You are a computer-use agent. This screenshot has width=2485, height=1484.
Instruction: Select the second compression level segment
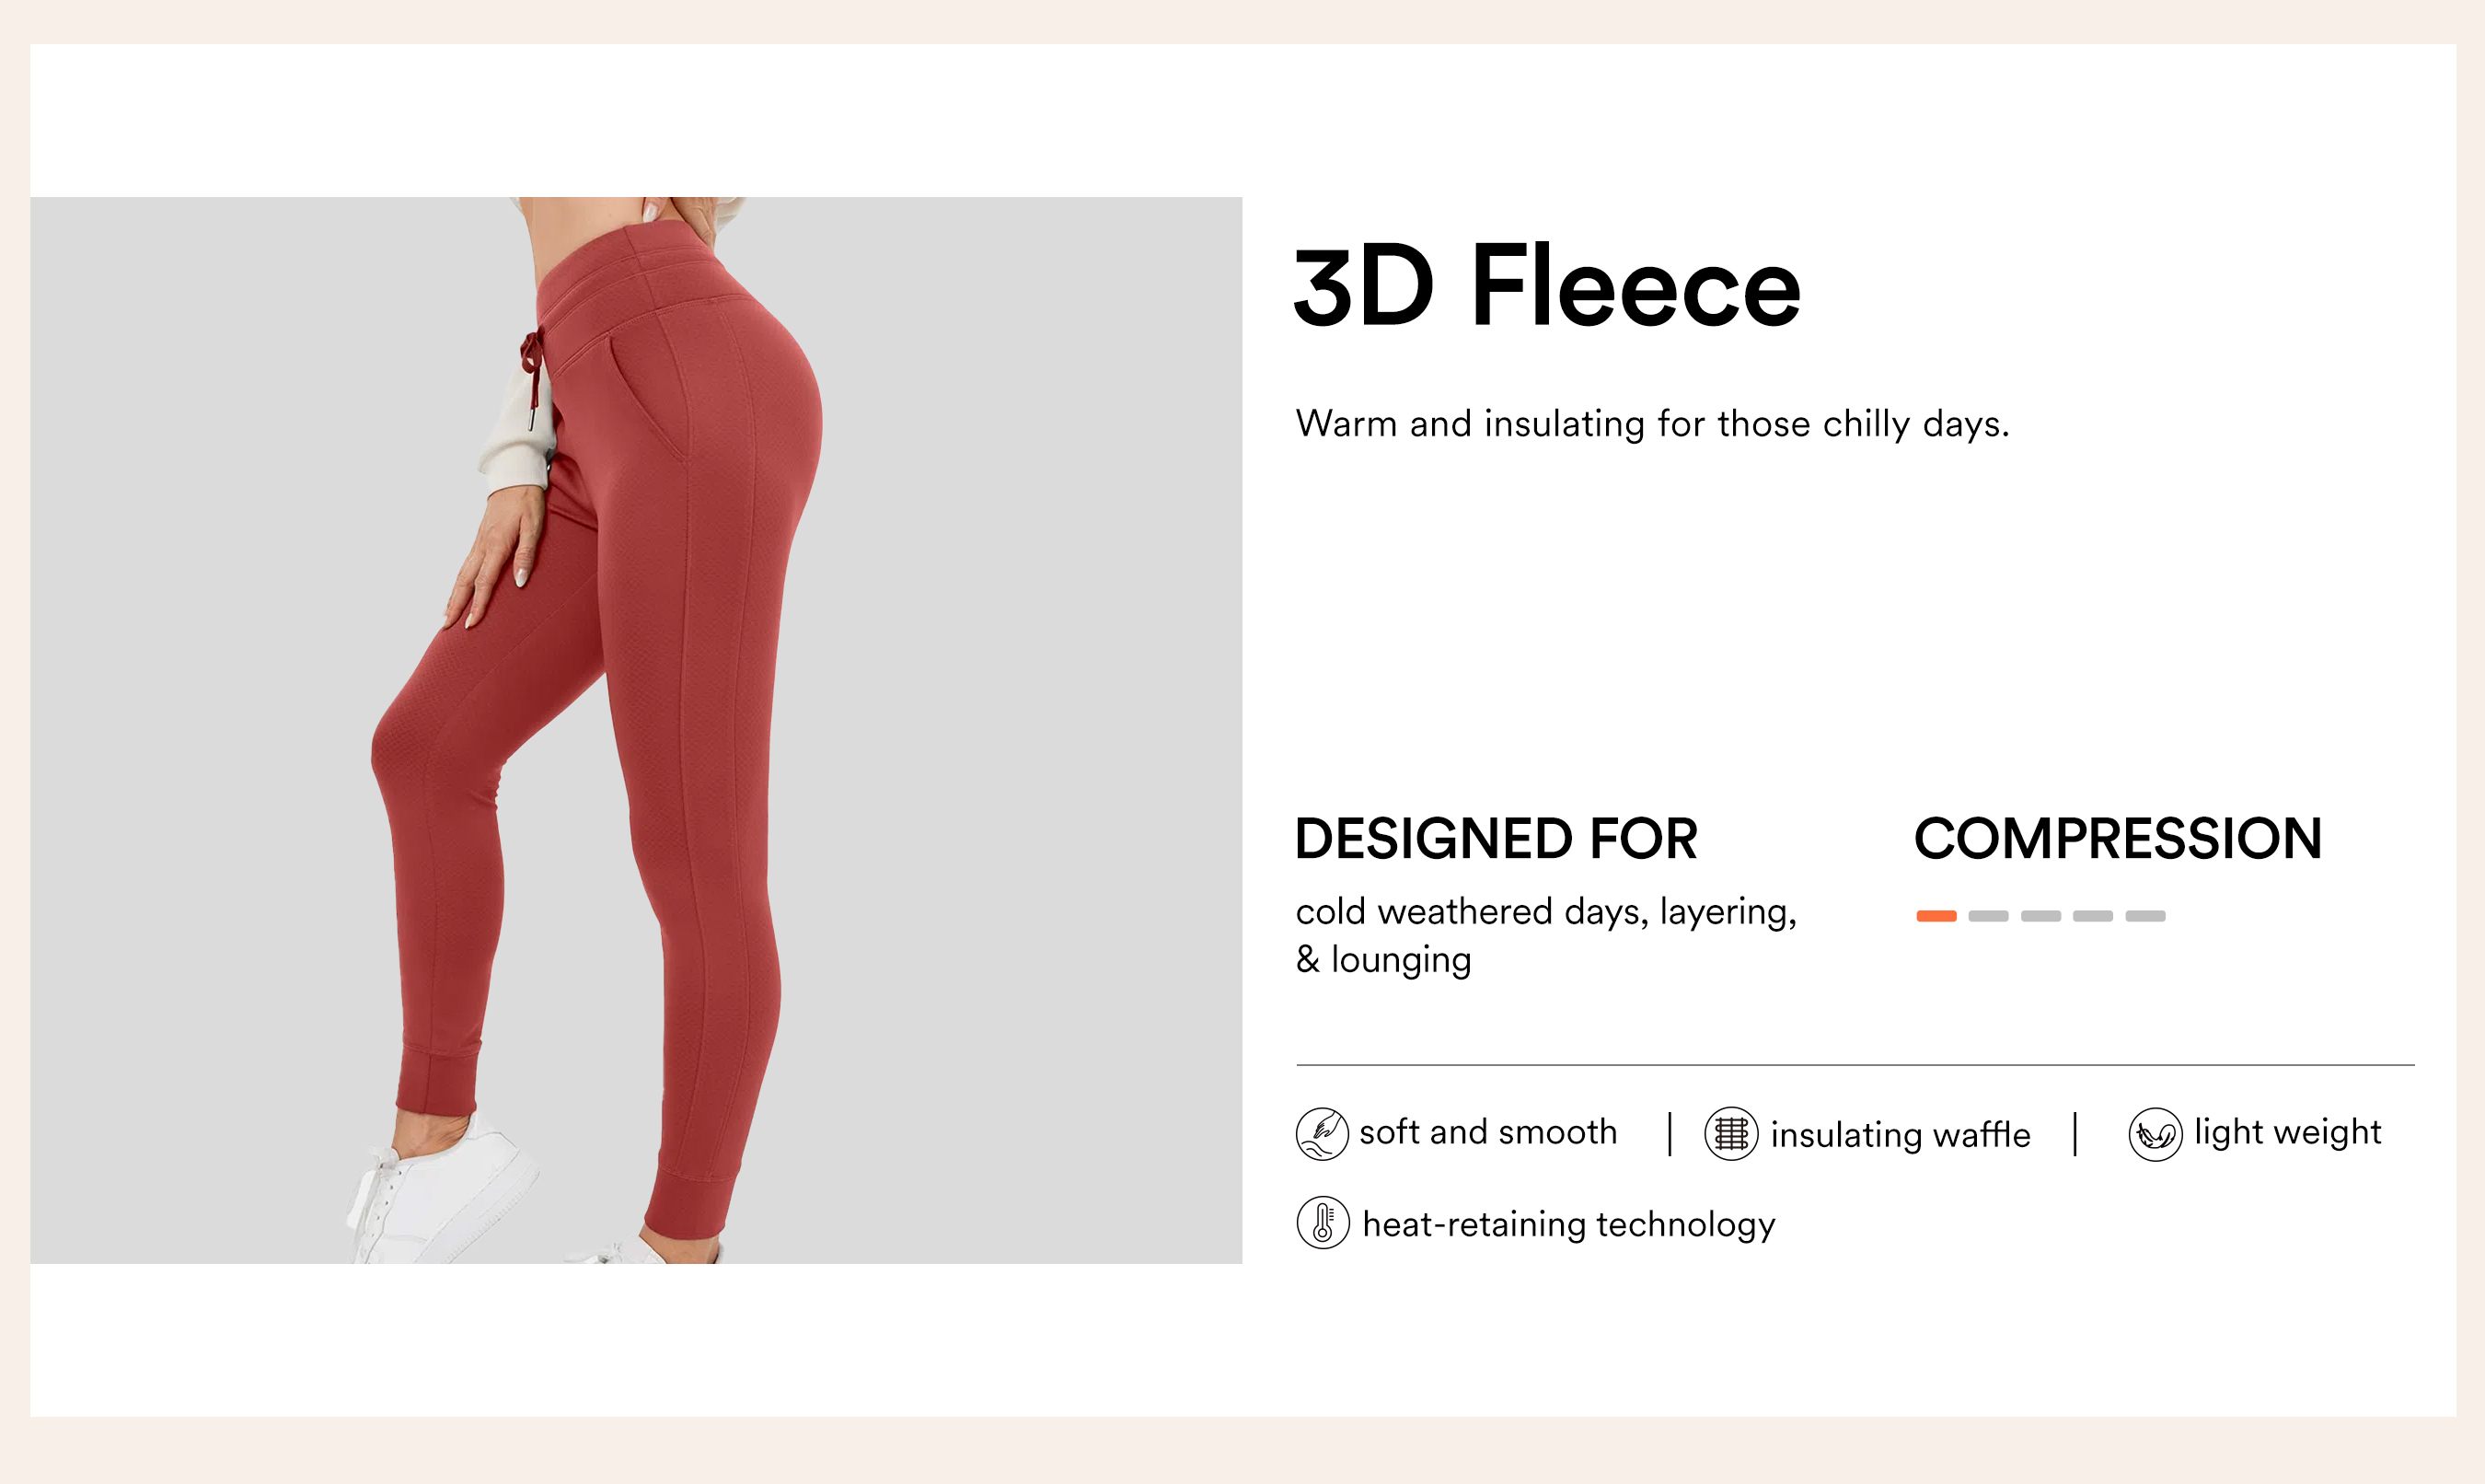coord(1988,916)
